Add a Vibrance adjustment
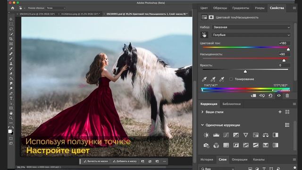The height and width of the screenshot is (170, 302). pyautogui.click(x=245, y=135)
